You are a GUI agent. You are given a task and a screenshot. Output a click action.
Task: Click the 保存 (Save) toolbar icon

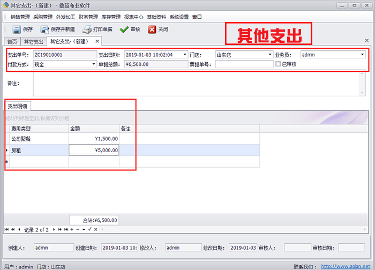pyautogui.click(x=17, y=29)
